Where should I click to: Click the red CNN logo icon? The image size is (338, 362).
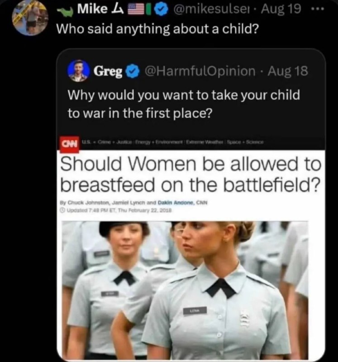coord(70,145)
